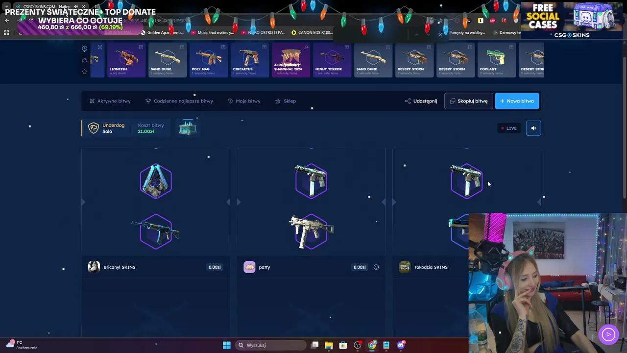This screenshot has width=627, height=353.
Task: Click the Udostępnij share button
Action: pos(421,101)
